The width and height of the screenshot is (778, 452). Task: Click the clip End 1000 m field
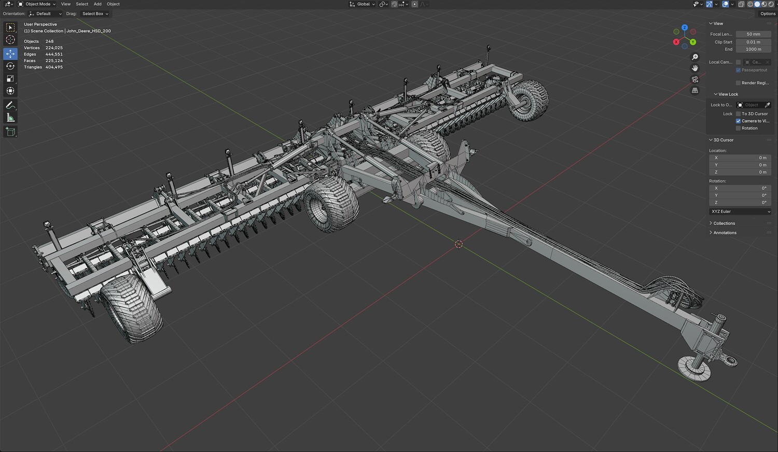click(754, 49)
